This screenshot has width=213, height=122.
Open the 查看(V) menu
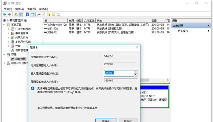31,9
